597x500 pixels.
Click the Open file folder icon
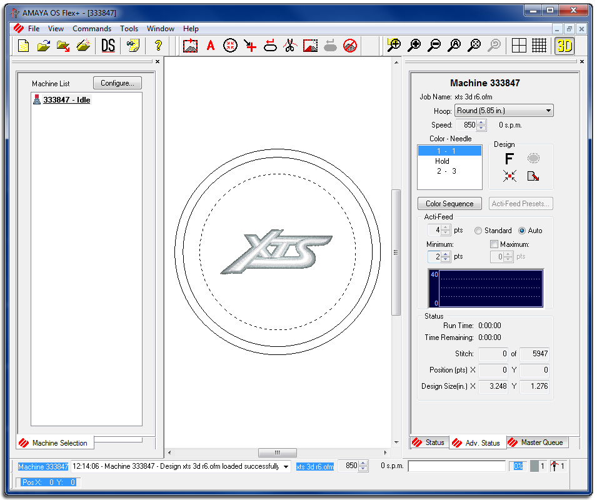click(x=43, y=46)
